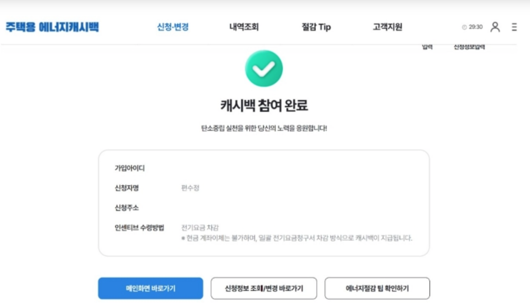
Task: Click 신청정보 조회/변경 바로가기 button
Action: 264,288
